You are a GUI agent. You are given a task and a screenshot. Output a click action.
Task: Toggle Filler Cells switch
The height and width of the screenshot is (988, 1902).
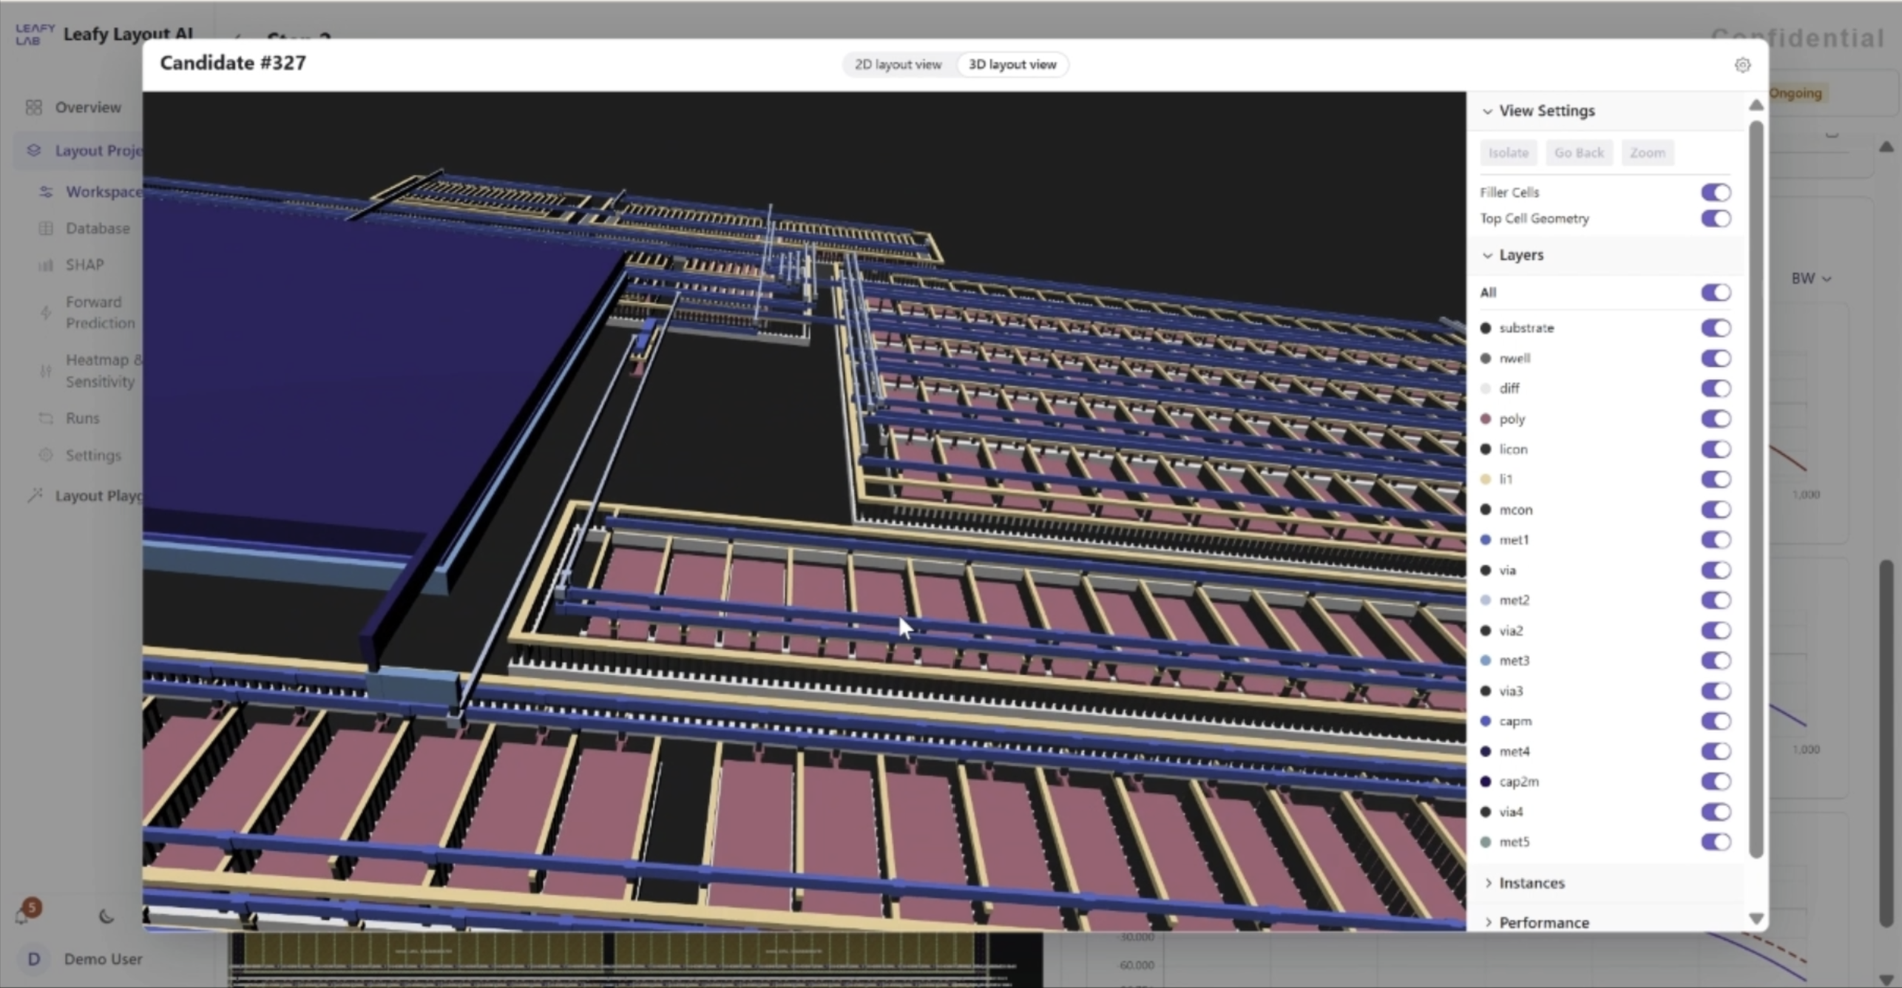[x=1716, y=192]
